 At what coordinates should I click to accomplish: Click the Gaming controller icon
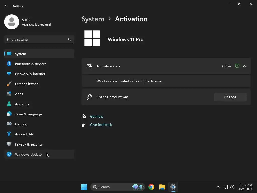coord(9,124)
